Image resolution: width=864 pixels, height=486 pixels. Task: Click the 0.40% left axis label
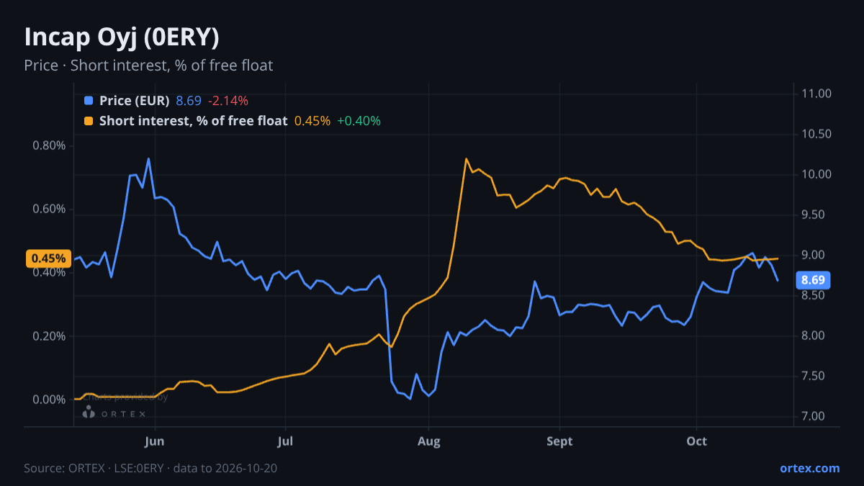49,272
